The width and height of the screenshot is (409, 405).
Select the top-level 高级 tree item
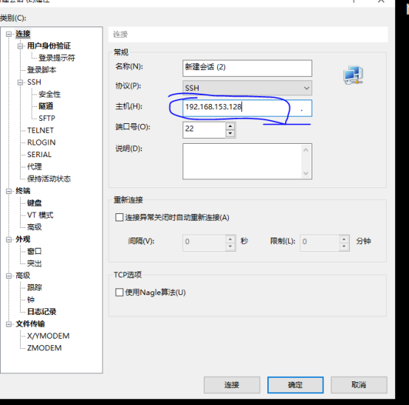click(x=23, y=275)
